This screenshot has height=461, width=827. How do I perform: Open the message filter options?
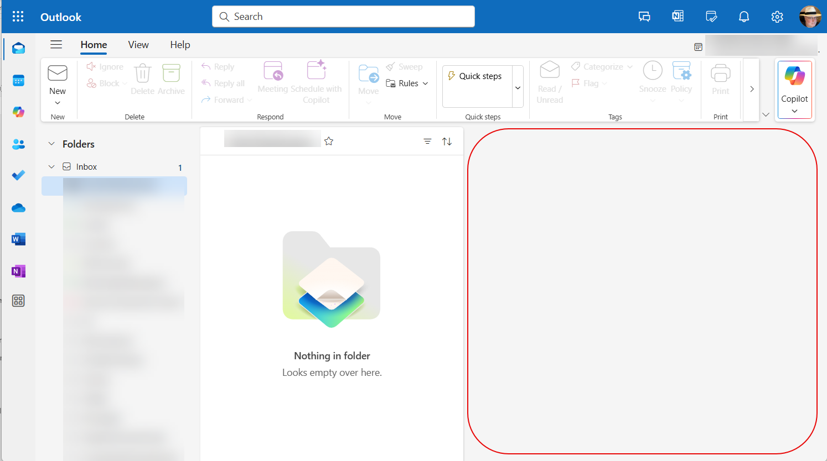(x=427, y=141)
